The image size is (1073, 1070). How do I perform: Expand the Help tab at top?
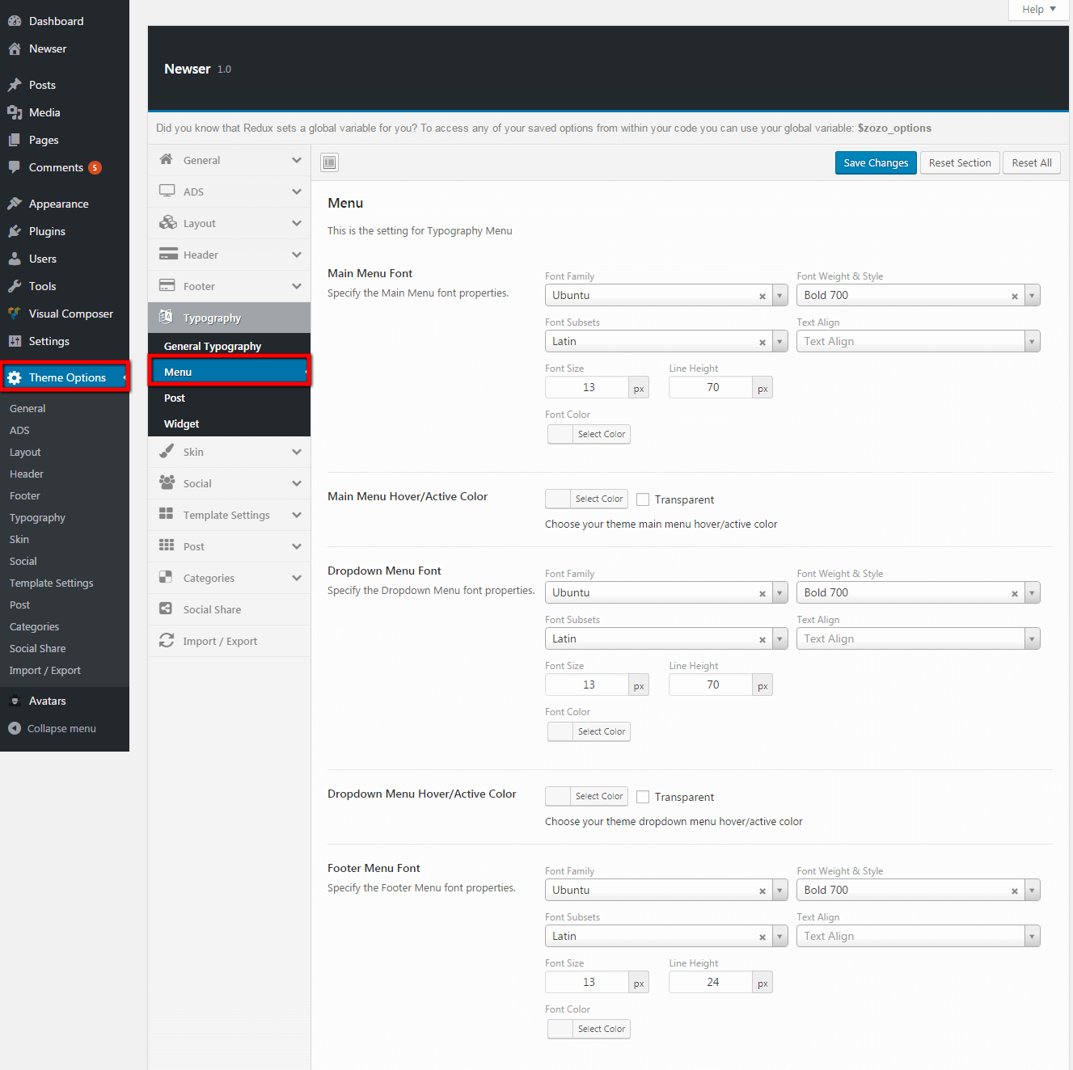[1038, 10]
